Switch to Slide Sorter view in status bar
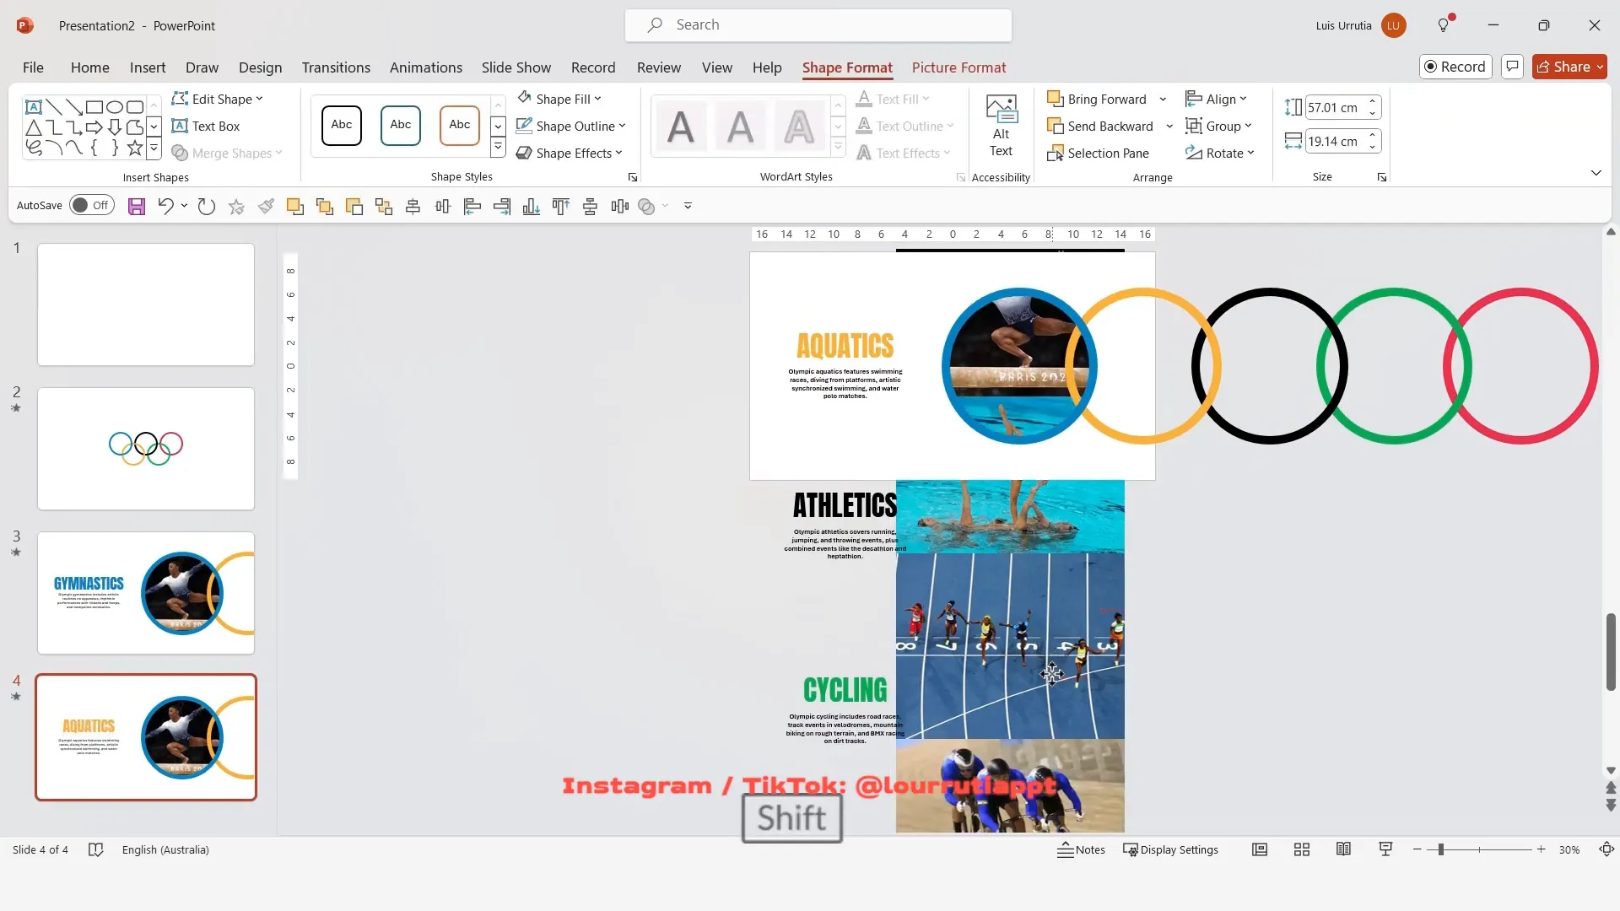This screenshot has height=911, width=1620. pos(1302,850)
